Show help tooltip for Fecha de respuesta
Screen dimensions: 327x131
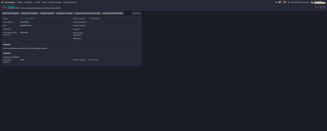86,59
